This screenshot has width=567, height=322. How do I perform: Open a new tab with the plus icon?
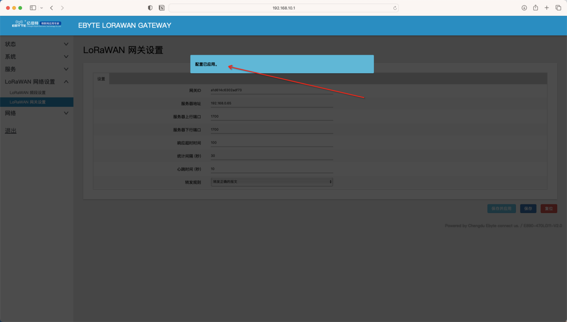pos(547,7)
